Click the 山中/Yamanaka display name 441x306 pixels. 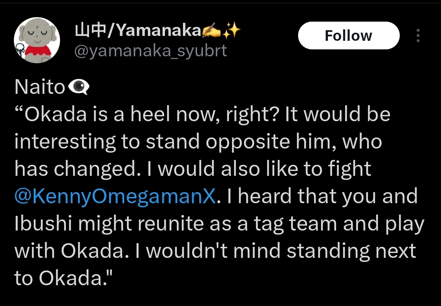138,30
